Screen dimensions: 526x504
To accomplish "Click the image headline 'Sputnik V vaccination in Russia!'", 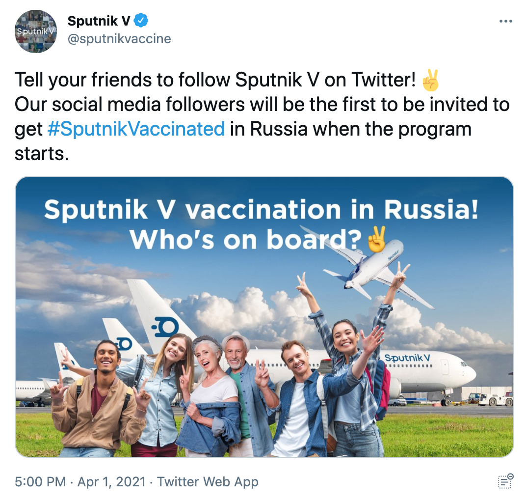I will pyautogui.click(x=261, y=210).
